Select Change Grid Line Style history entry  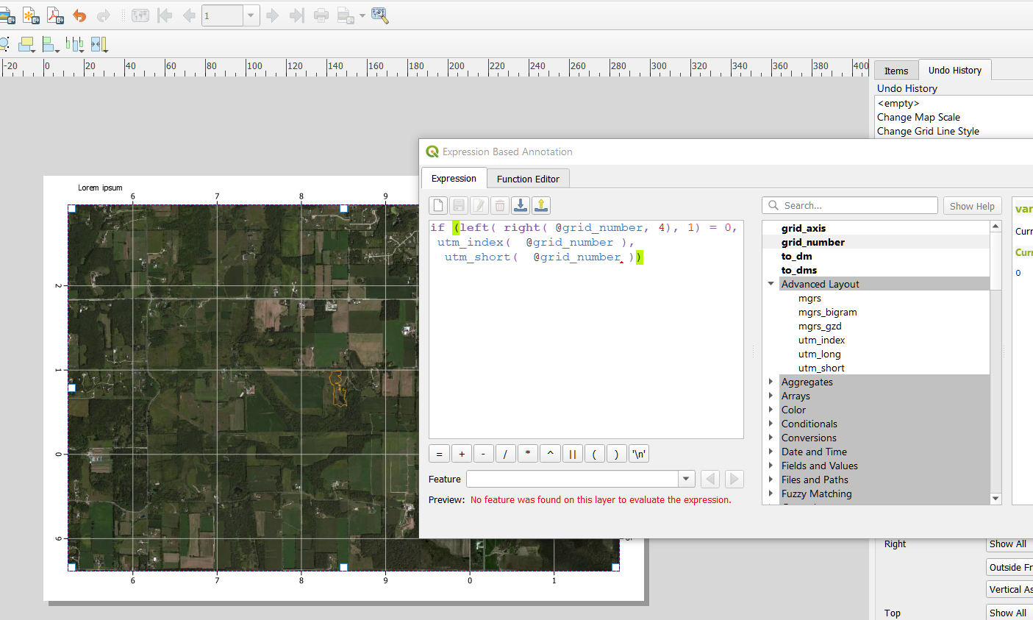928,131
